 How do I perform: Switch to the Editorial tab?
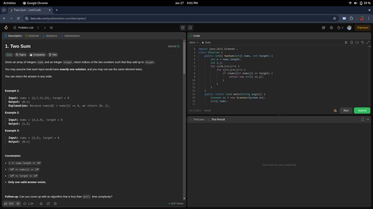32,36
